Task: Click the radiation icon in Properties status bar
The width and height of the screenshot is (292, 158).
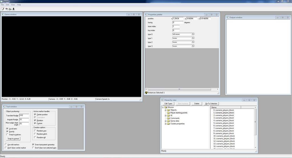Action: click(147, 93)
